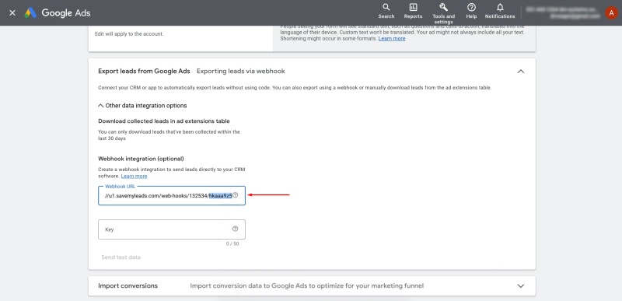Screen dimensions: 622x301
Task: Click the '0 / 50' character counter
Action: pos(232,244)
